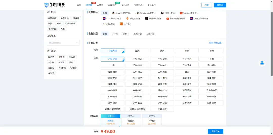Click the 飞跨浏览器 logo in header

click(55, 5)
